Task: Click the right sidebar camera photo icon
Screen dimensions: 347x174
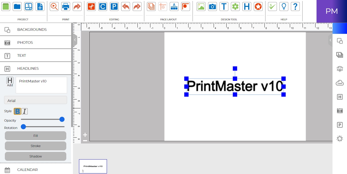Action: coord(340,111)
